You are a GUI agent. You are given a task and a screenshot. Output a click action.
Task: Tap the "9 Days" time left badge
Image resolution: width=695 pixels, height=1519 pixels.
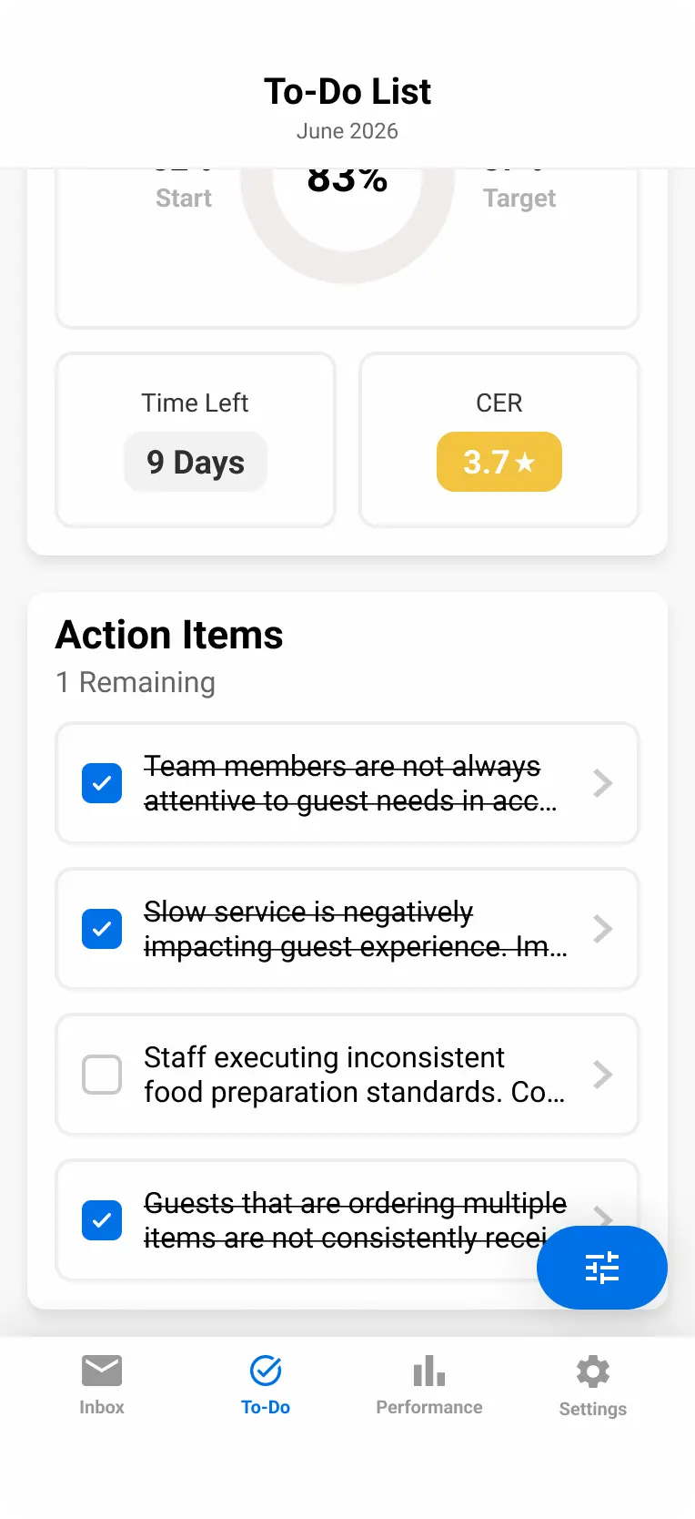tap(196, 463)
